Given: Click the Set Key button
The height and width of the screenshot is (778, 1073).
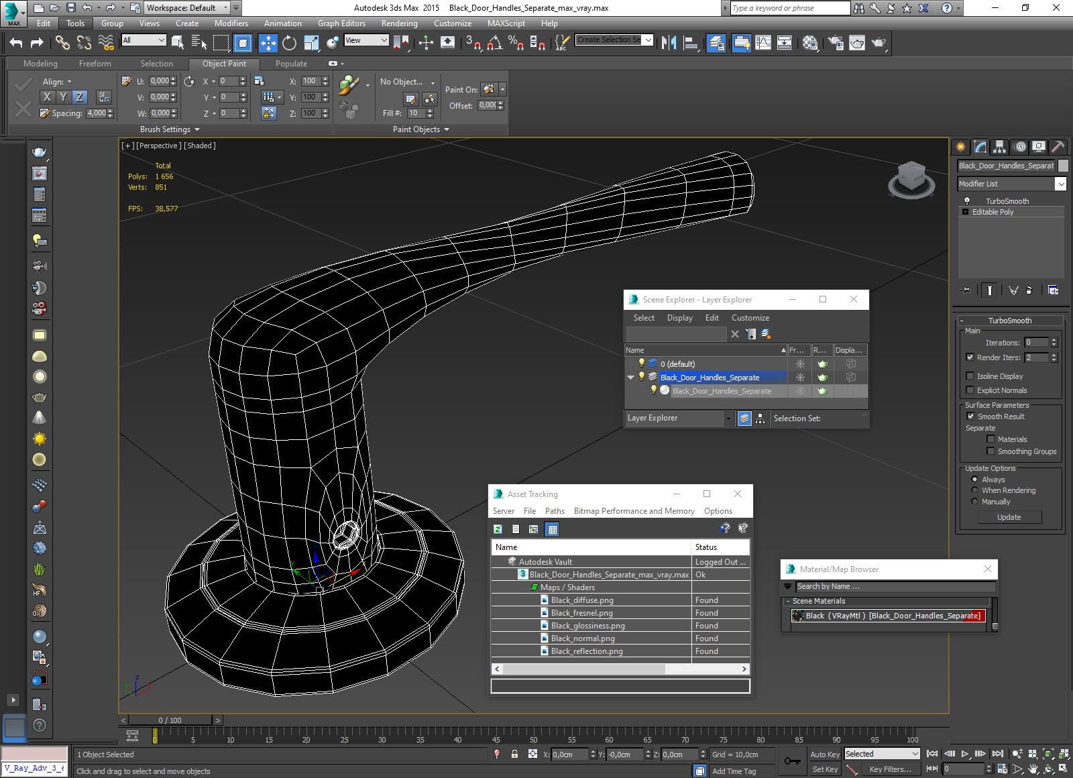Looking at the screenshot, I should coord(825,769).
